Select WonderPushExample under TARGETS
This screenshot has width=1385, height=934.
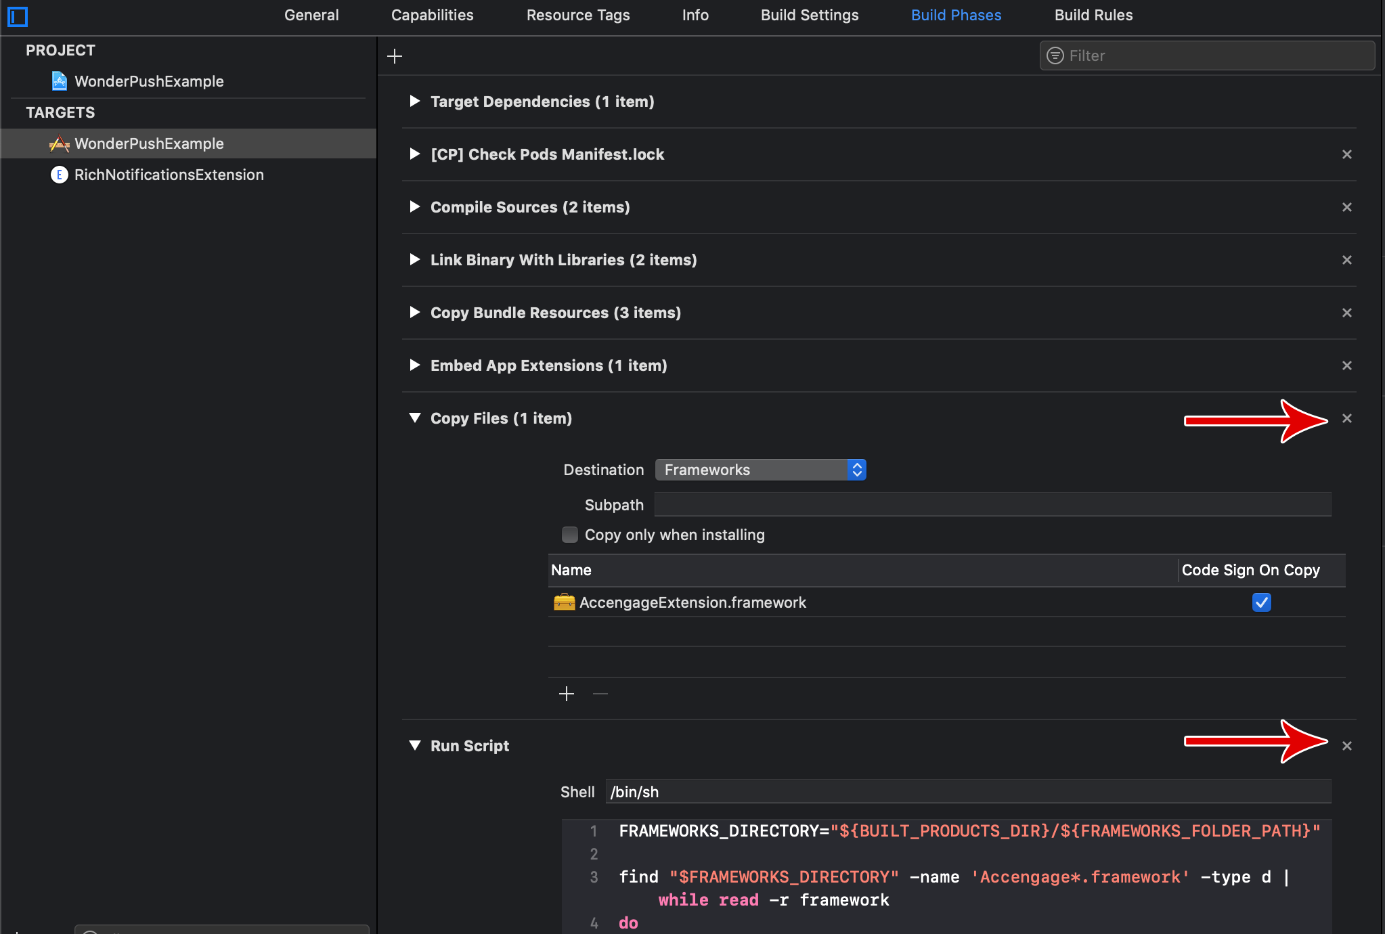pyautogui.click(x=189, y=143)
